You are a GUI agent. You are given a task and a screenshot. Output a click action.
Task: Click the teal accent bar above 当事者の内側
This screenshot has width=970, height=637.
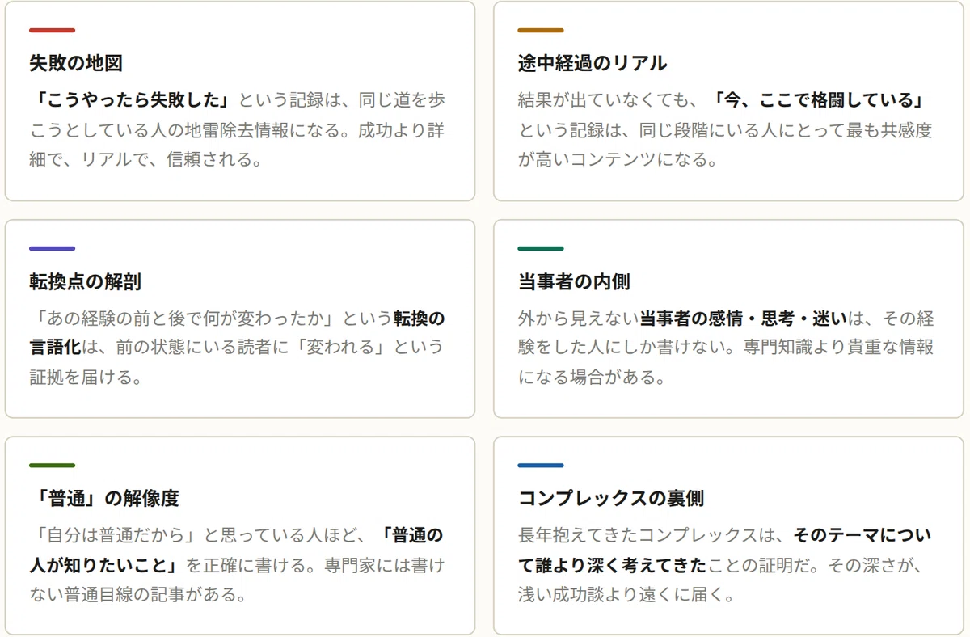coord(541,248)
